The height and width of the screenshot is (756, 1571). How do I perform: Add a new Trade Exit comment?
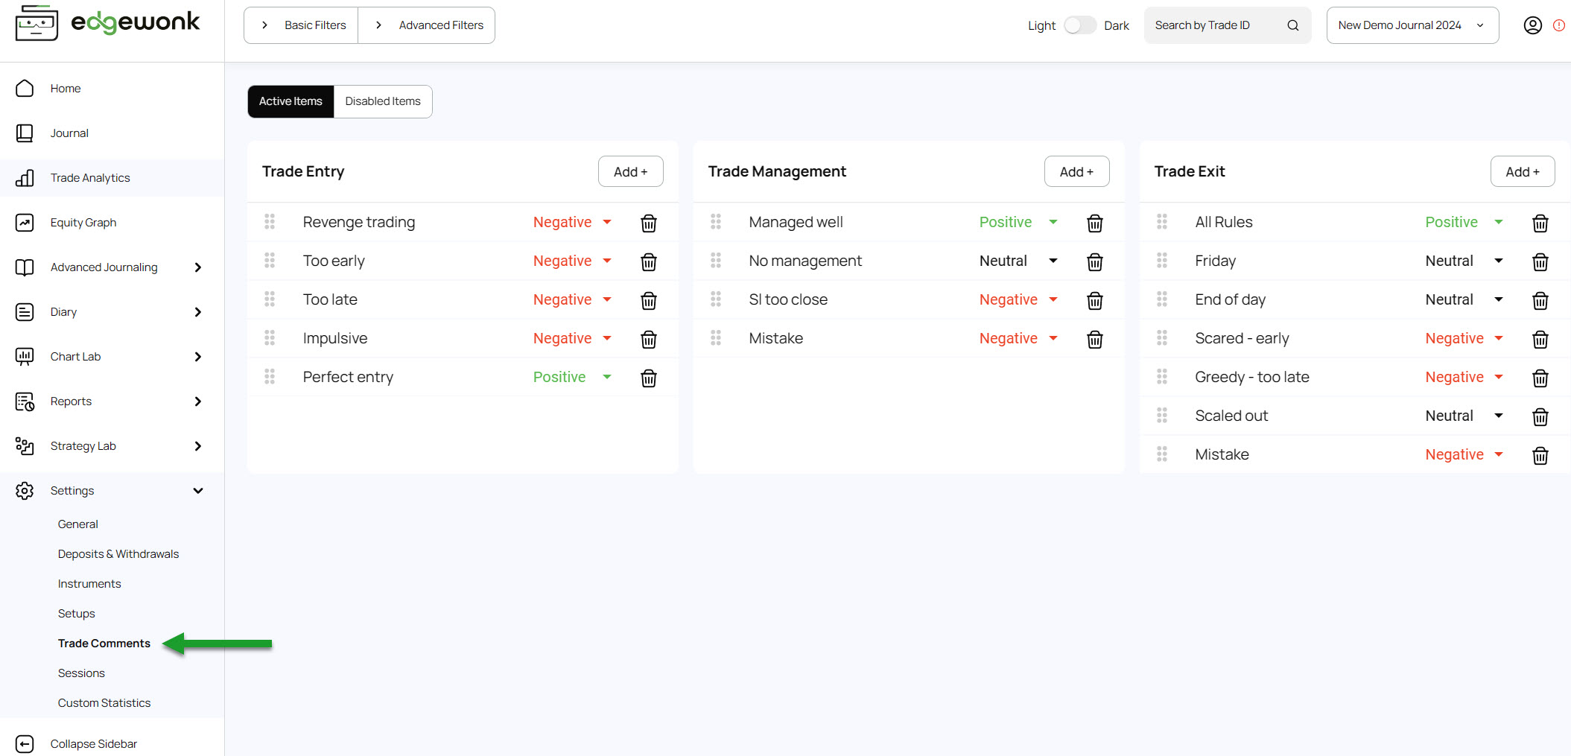[x=1522, y=171]
